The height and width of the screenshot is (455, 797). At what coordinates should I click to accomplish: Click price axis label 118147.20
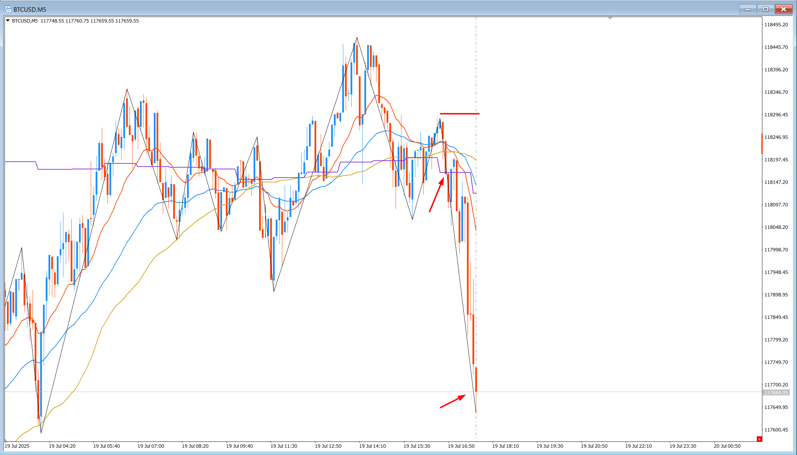(776, 182)
